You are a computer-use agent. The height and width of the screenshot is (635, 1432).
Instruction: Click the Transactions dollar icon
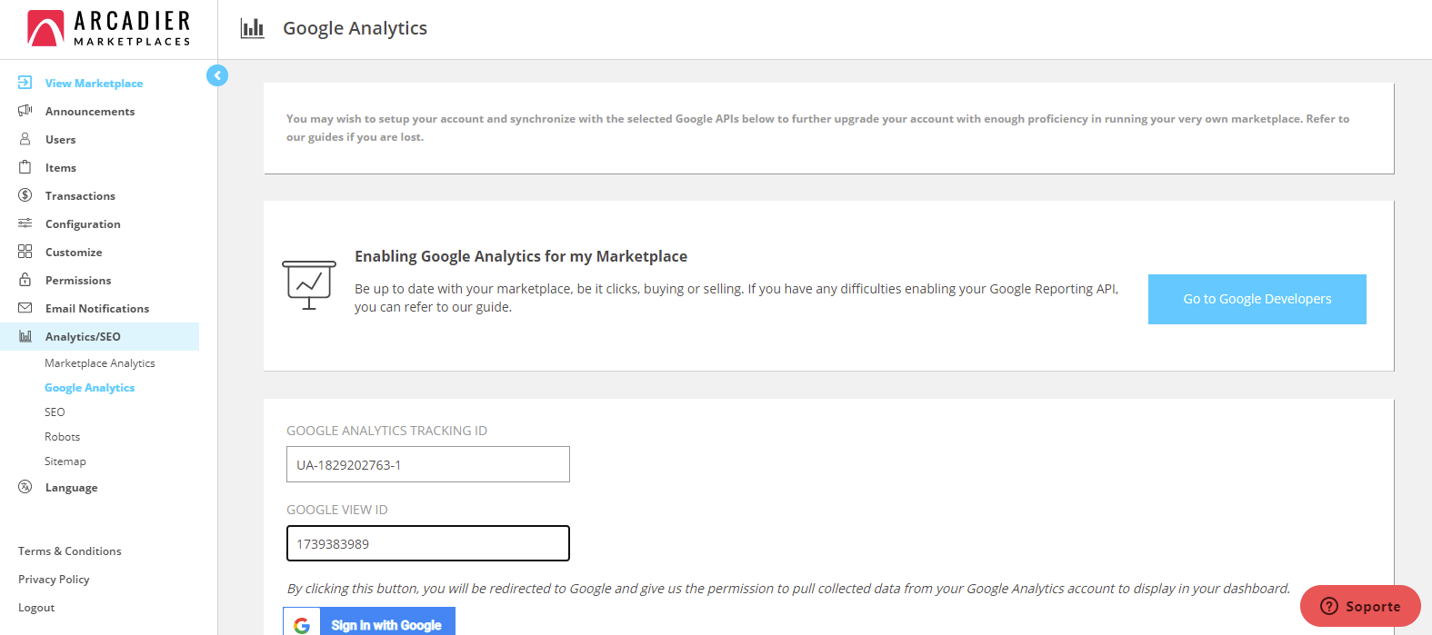(x=25, y=195)
